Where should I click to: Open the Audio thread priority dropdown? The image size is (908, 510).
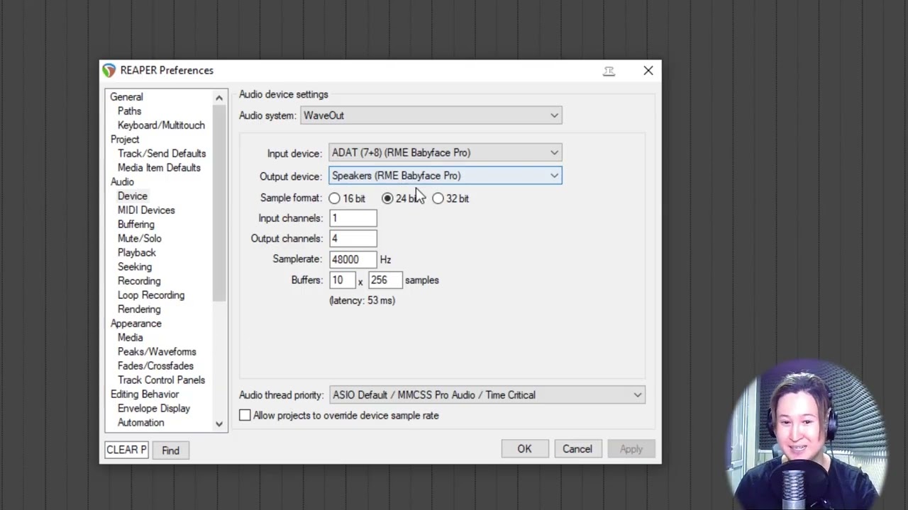point(487,395)
